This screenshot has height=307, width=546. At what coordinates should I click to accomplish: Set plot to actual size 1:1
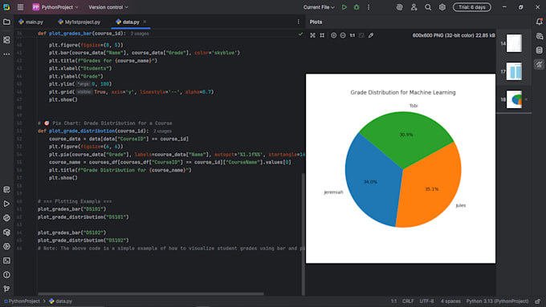352,35
